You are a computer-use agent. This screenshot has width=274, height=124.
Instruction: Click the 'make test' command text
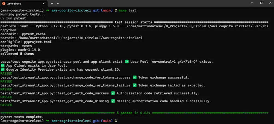coord(127,10)
